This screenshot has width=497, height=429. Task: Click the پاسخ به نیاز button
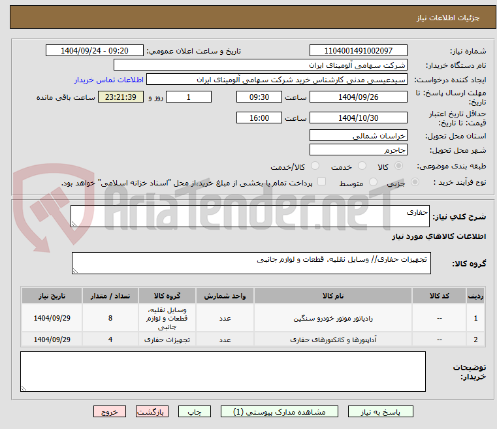coord(380,411)
